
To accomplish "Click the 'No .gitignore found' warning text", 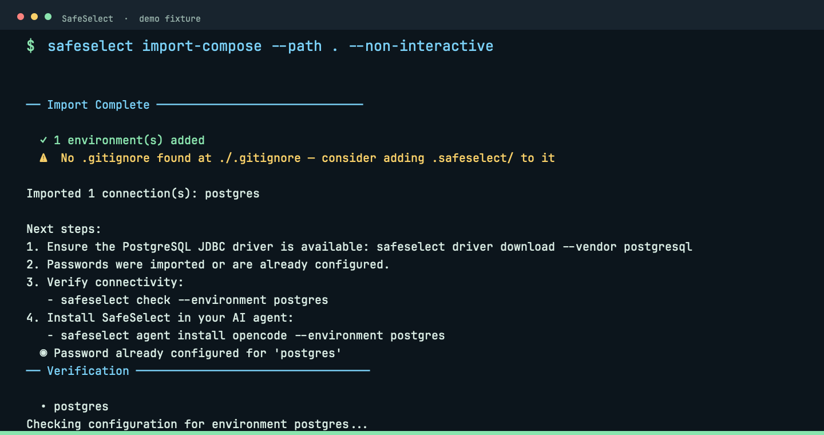I will pyautogui.click(x=308, y=158).
